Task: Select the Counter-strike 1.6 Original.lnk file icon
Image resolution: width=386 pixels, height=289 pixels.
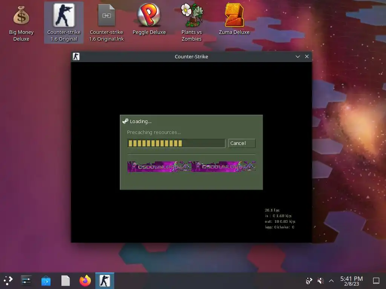Action: coord(106,23)
